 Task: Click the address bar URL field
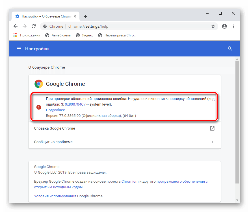tap(127, 26)
